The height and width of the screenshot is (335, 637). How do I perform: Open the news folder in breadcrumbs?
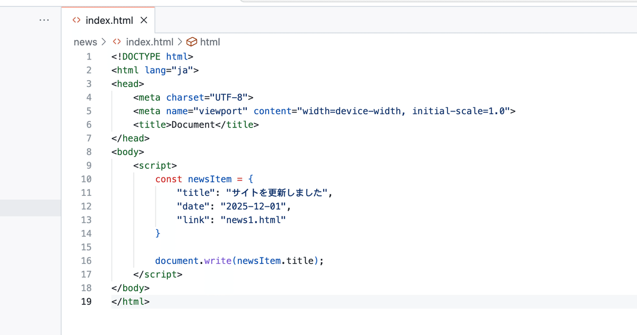click(x=85, y=42)
